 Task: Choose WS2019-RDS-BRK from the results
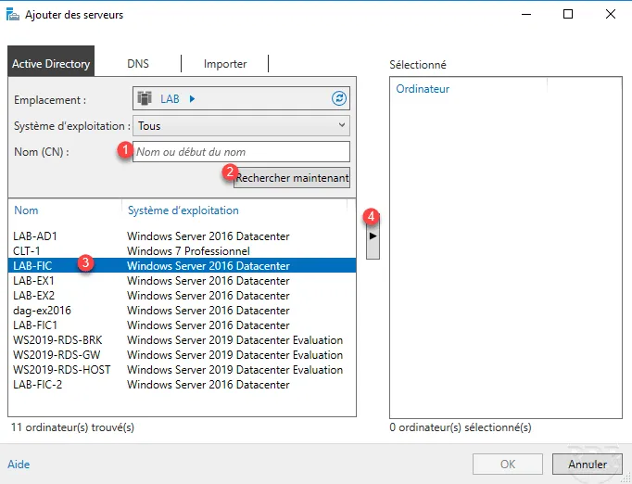58,340
